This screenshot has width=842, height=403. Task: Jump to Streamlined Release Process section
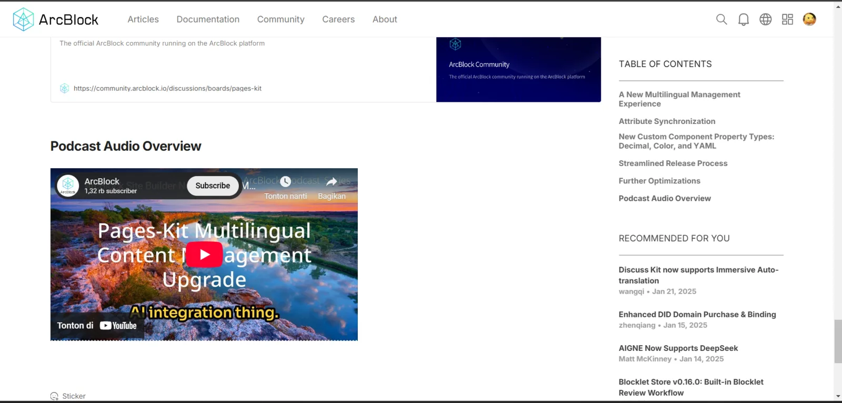673,163
